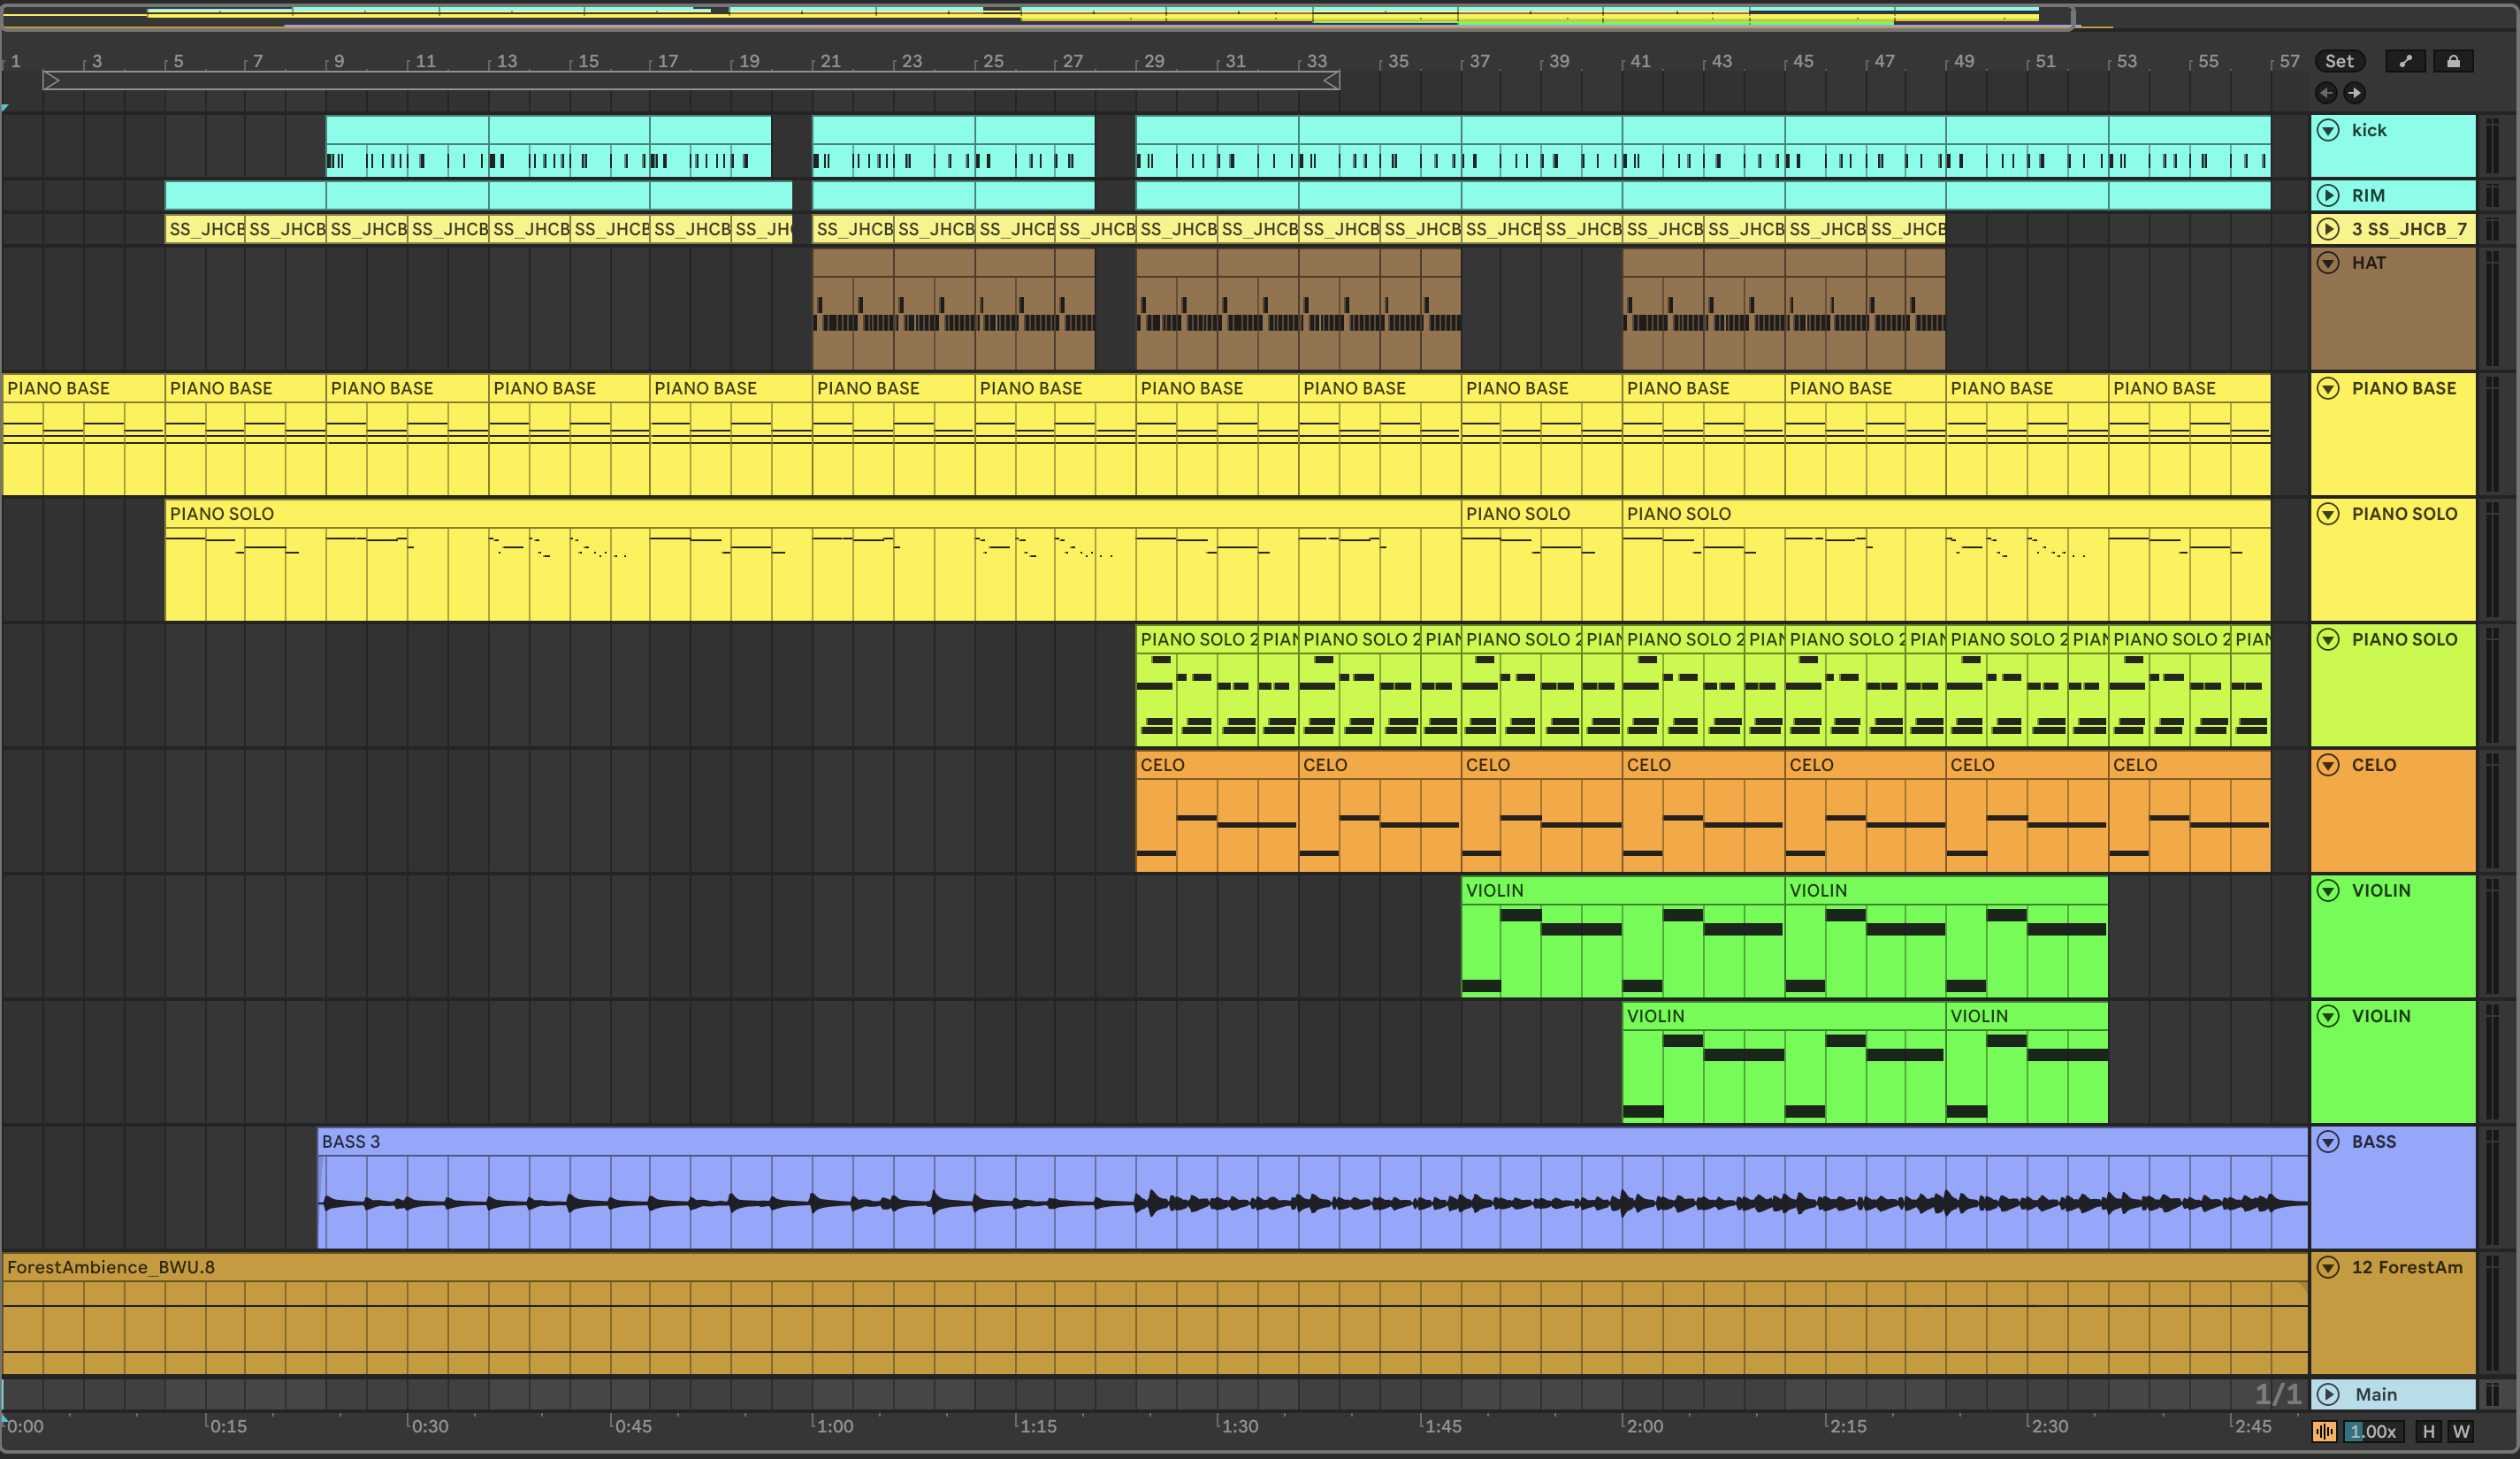
Task: Jump to next locator arrow
Action: pyautogui.click(x=2354, y=93)
